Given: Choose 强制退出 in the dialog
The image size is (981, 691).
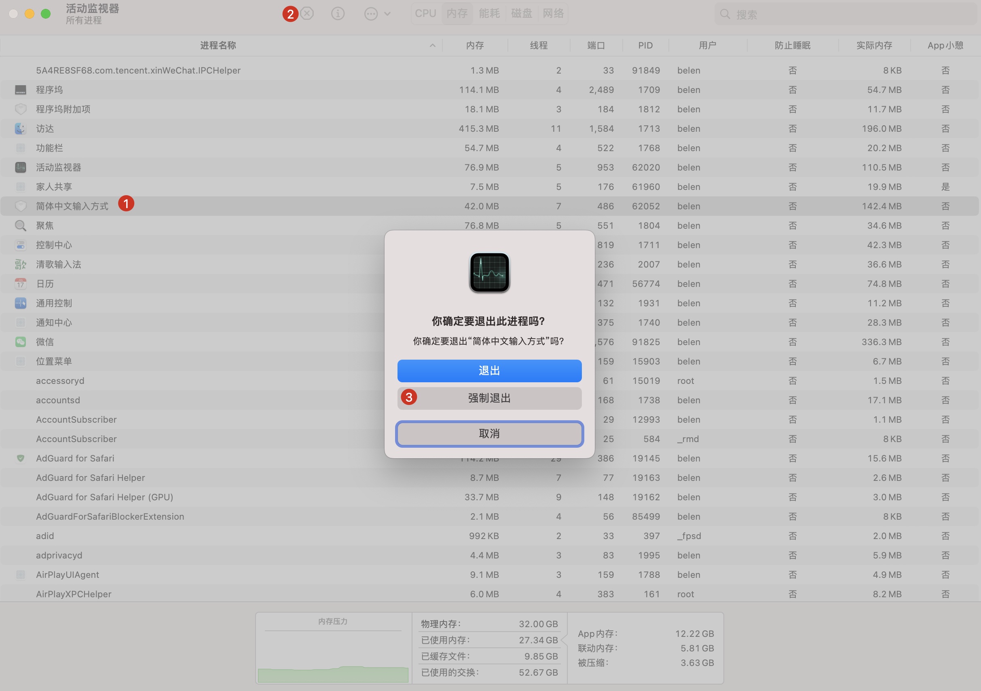Looking at the screenshot, I should coord(489,398).
